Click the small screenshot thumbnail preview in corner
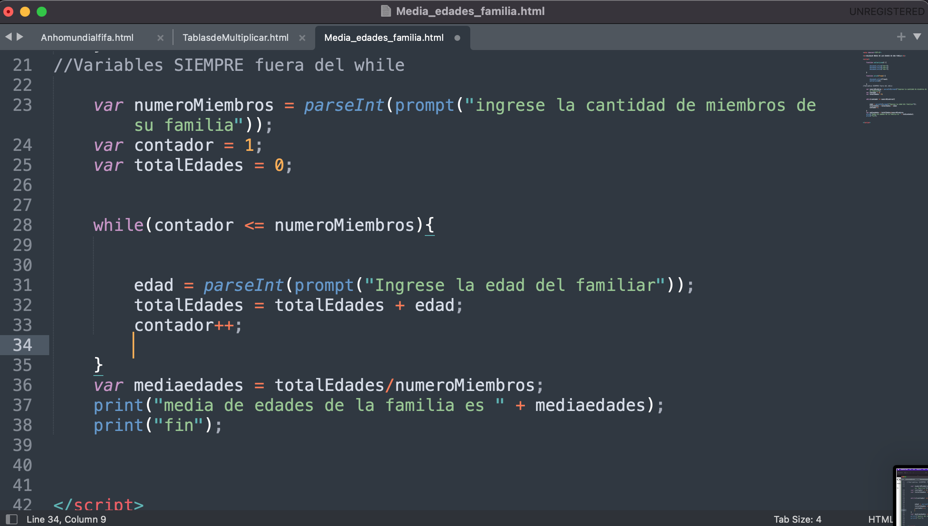This screenshot has width=928, height=526. point(912,496)
